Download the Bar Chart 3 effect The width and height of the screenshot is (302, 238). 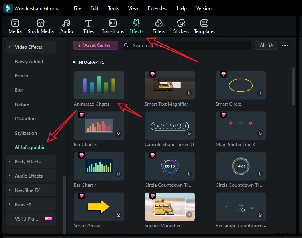click(118, 134)
